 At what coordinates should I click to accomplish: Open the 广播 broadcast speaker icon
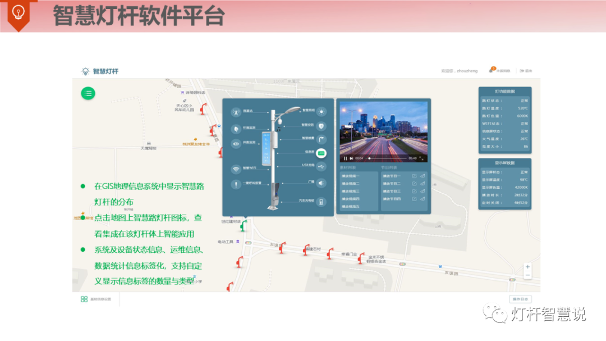[321, 183]
